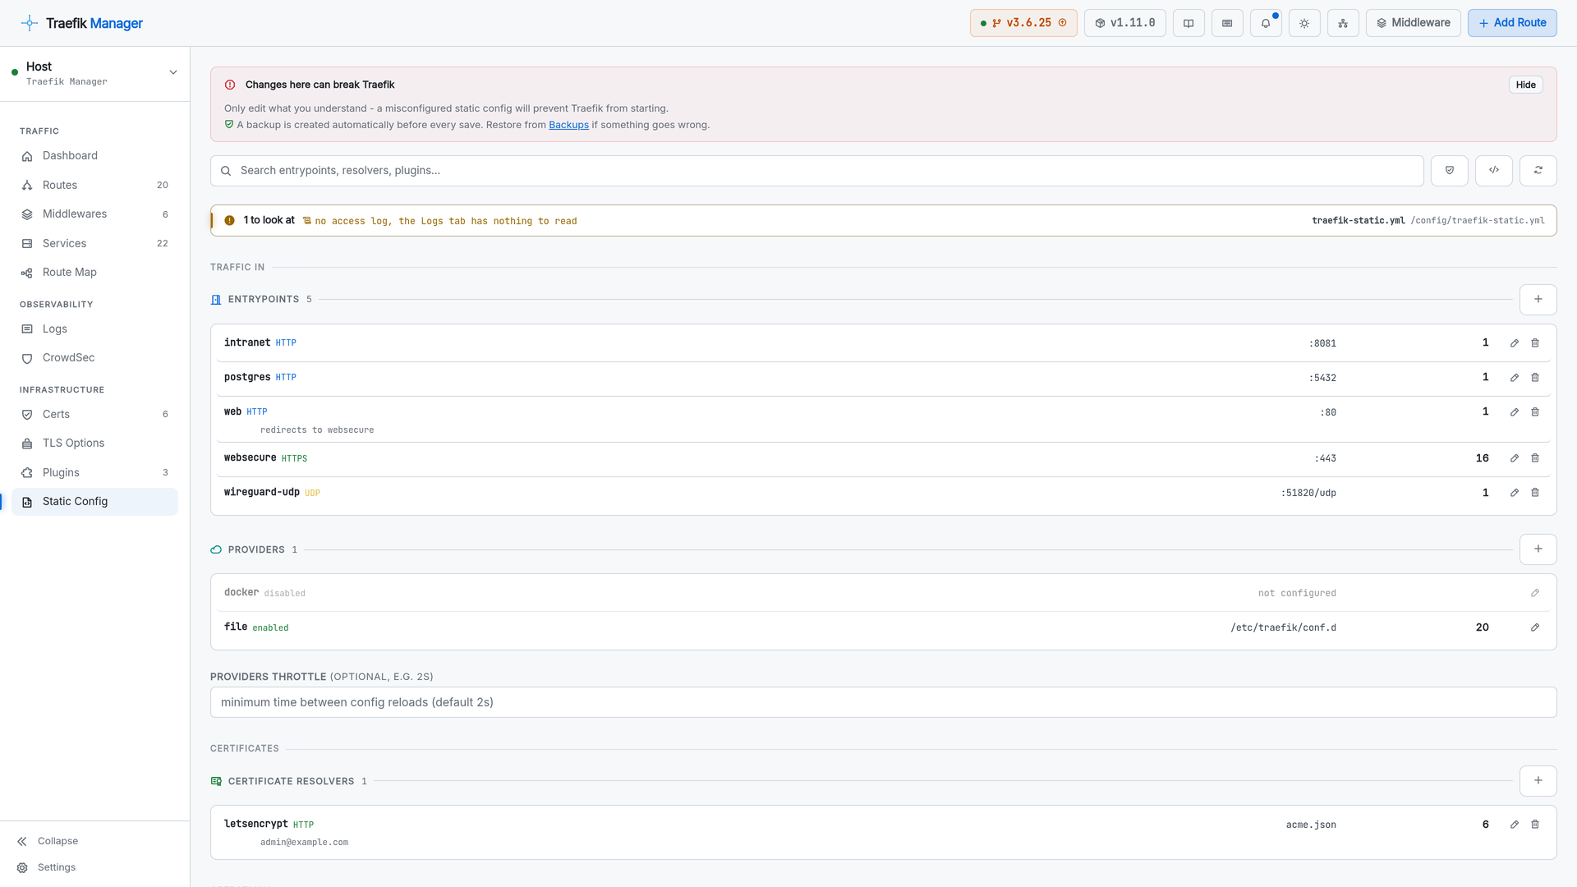Click the docker 'not configured' text
Screen dimensions: 1577x887
(x=1297, y=593)
